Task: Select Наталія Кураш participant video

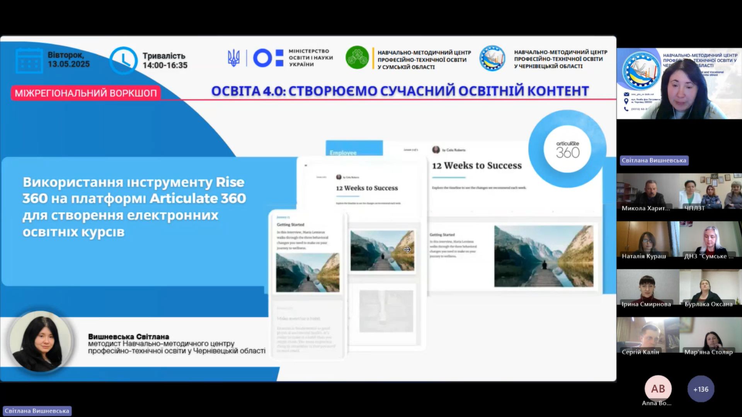Action: (648, 239)
